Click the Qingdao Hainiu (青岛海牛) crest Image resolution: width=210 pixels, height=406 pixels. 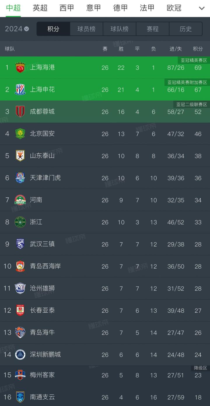[x=20, y=332]
